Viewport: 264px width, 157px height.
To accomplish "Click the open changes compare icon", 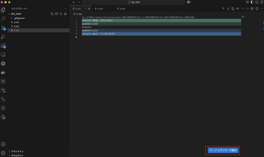I will coord(233,9).
